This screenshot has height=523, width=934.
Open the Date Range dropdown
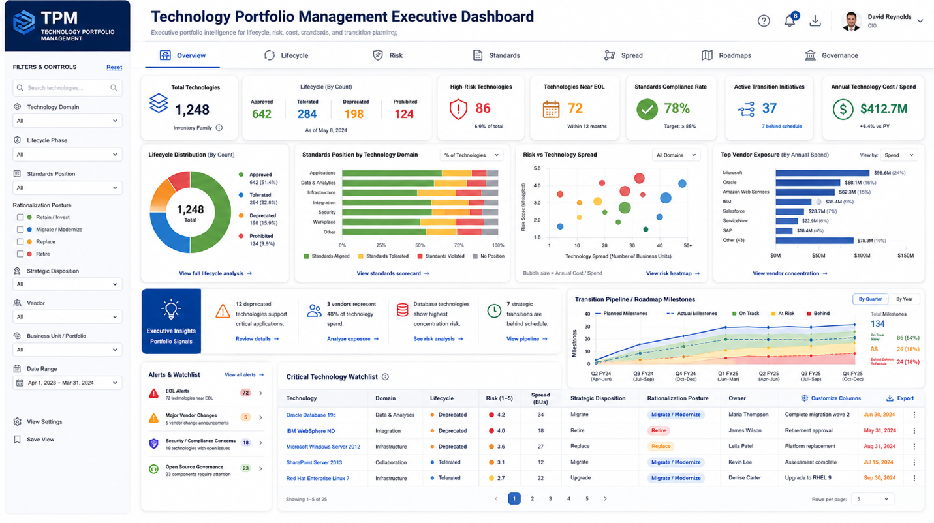[x=67, y=383]
